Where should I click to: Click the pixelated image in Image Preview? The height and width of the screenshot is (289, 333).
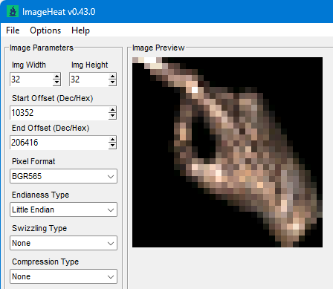227,152
